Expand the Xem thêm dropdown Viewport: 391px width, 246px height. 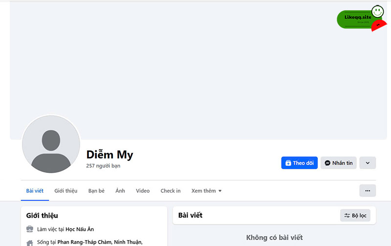coord(206,191)
